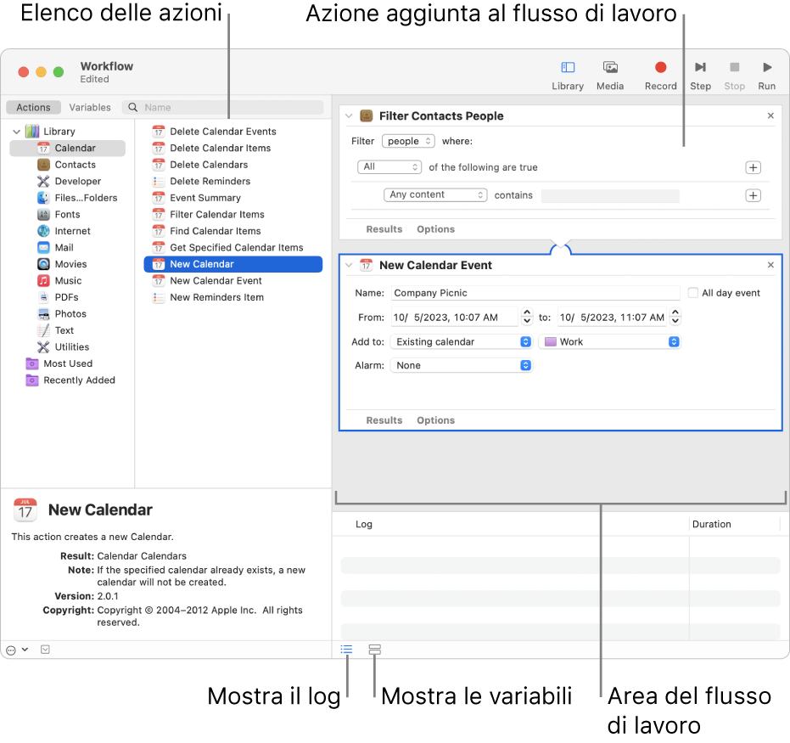Image resolution: width=790 pixels, height=743 pixels.
Task: Show the log list icon
Action: click(x=346, y=650)
